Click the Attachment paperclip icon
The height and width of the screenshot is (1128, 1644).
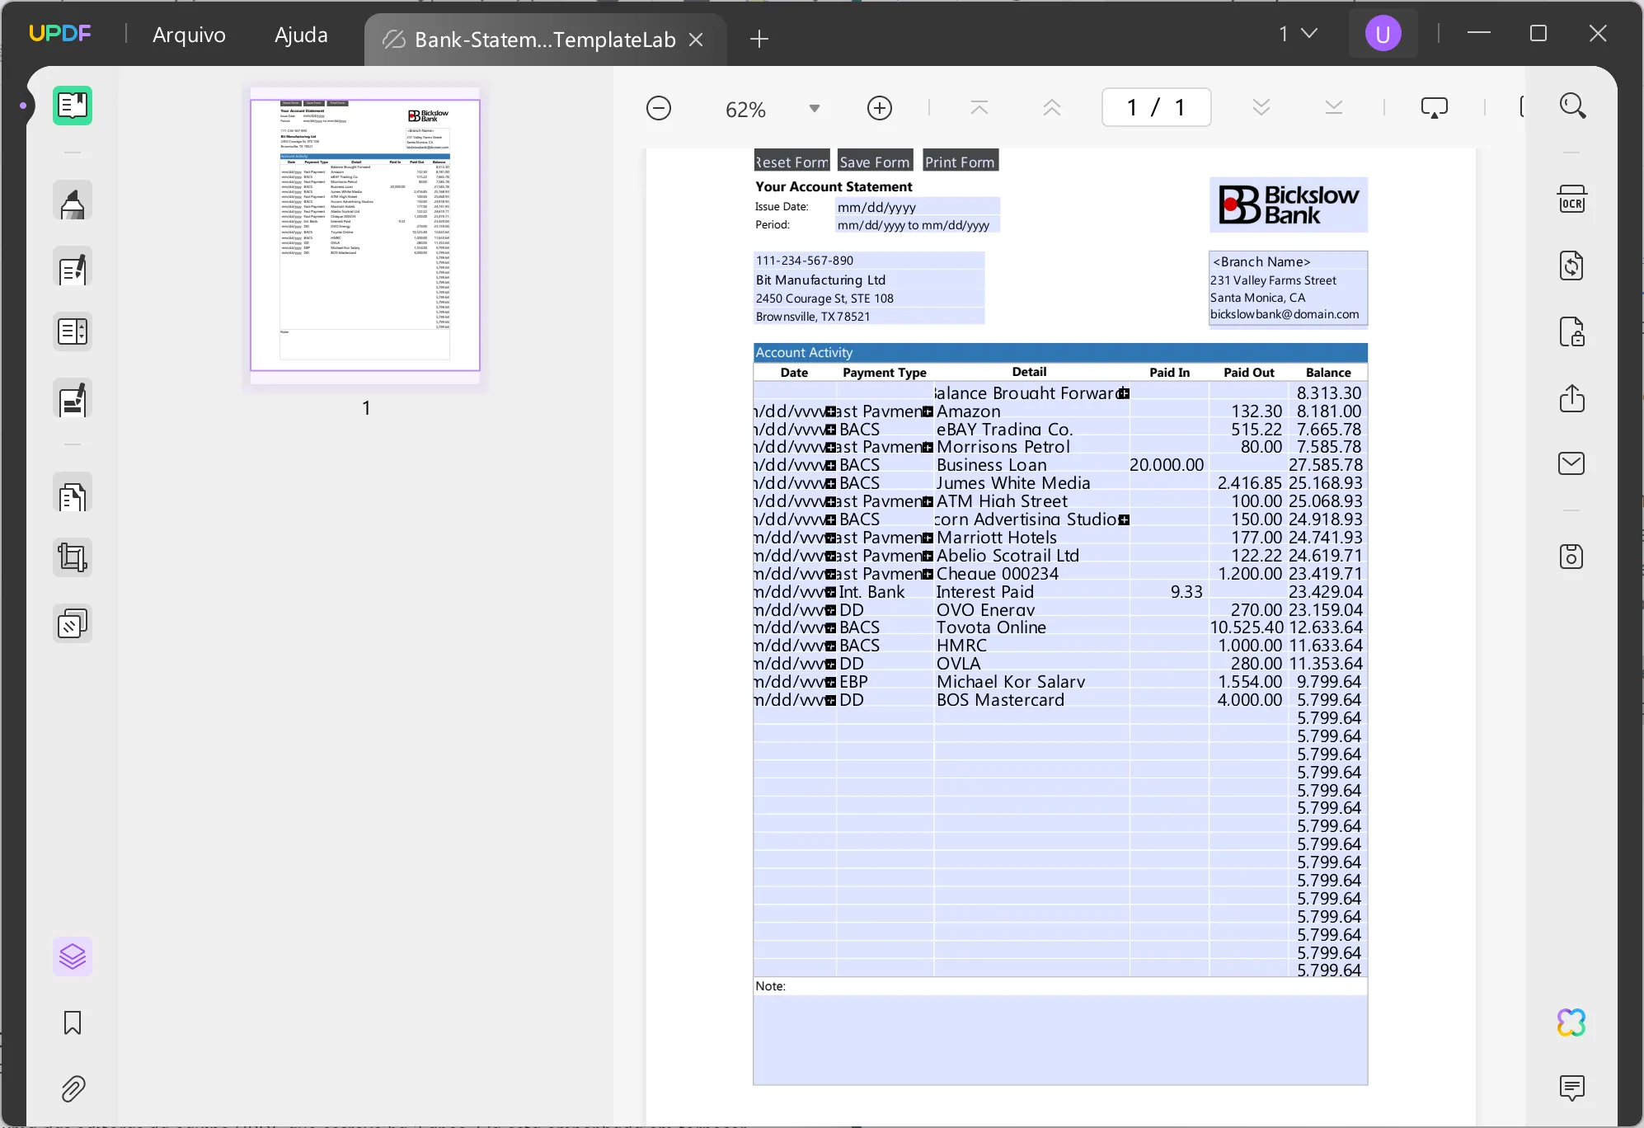[x=70, y=1088]
